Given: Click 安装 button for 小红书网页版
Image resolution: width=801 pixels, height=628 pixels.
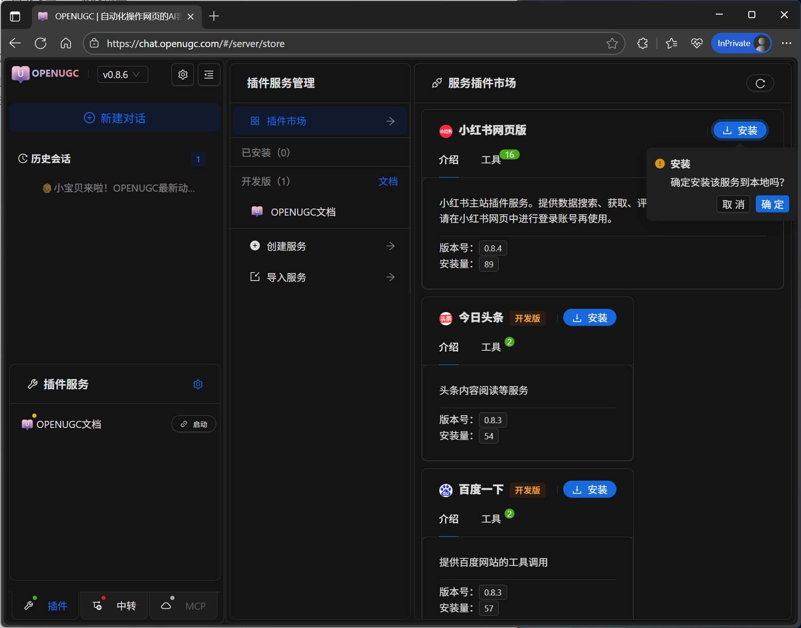Looking at the screenshot, I should coord(740,130).
